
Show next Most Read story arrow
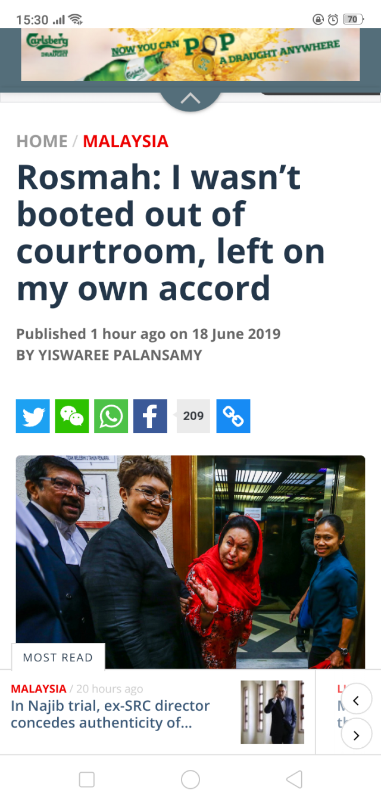[x=357, y=735]
